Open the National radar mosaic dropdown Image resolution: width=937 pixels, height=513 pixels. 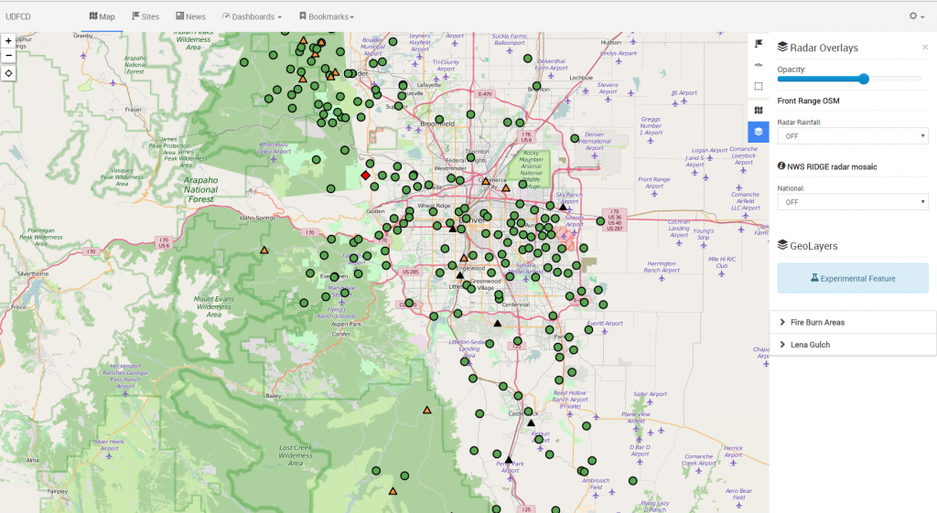852,202
